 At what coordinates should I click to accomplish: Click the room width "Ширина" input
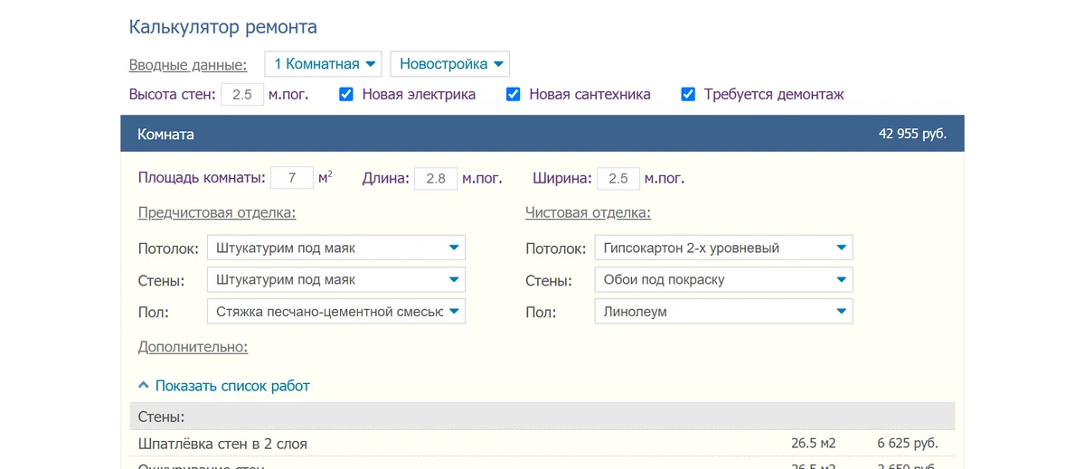pos(618,179)
